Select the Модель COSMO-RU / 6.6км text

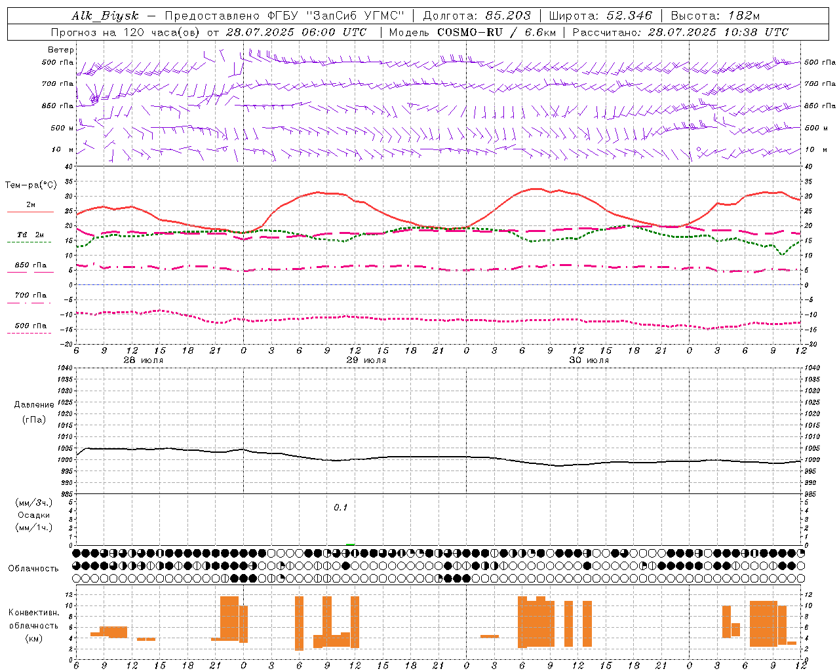coord(472,32)
